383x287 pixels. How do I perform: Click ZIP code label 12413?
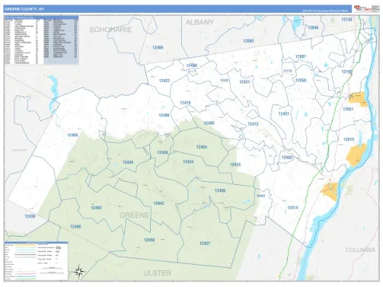click(x=253, y=124)
